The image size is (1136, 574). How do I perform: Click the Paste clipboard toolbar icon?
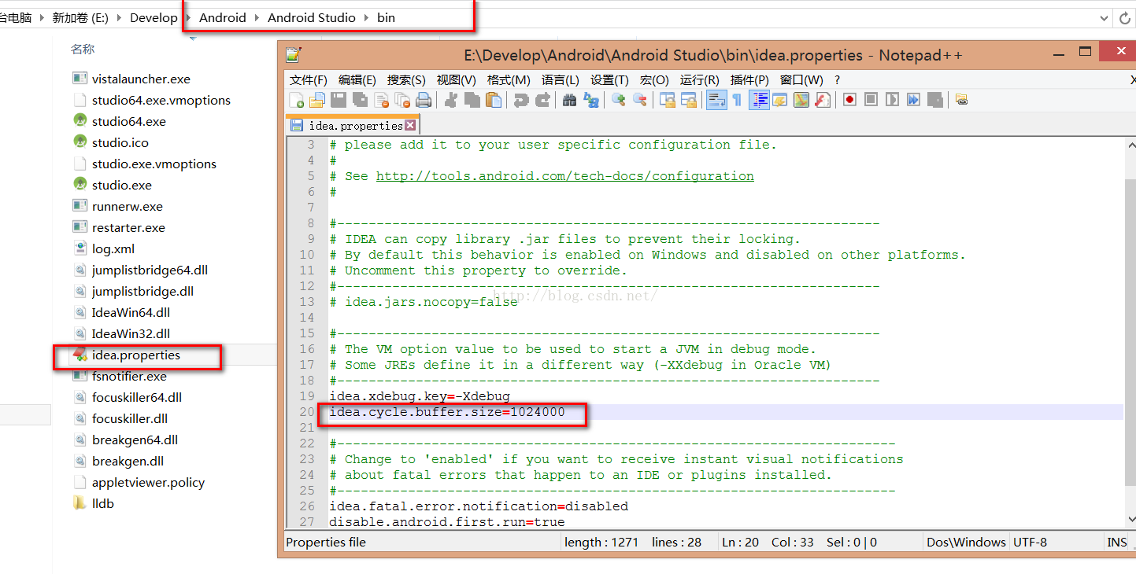[494, 100]
